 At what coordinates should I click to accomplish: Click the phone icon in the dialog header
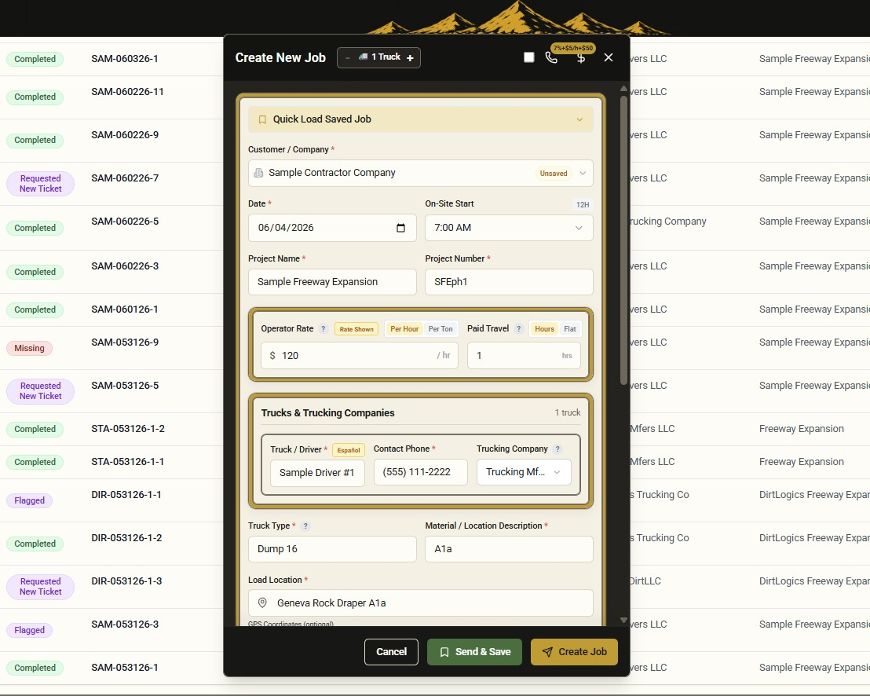(551, 57)
